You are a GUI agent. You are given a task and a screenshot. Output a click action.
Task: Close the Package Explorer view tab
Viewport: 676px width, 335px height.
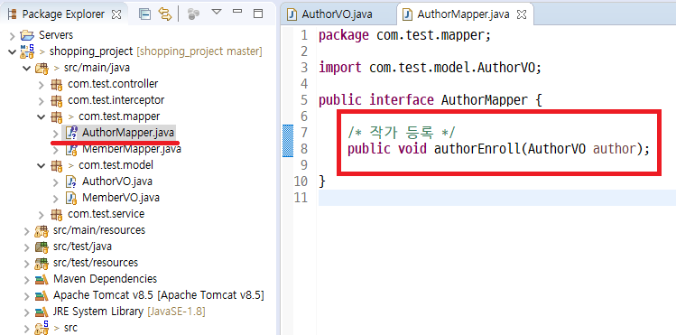[x=116, y=14]
